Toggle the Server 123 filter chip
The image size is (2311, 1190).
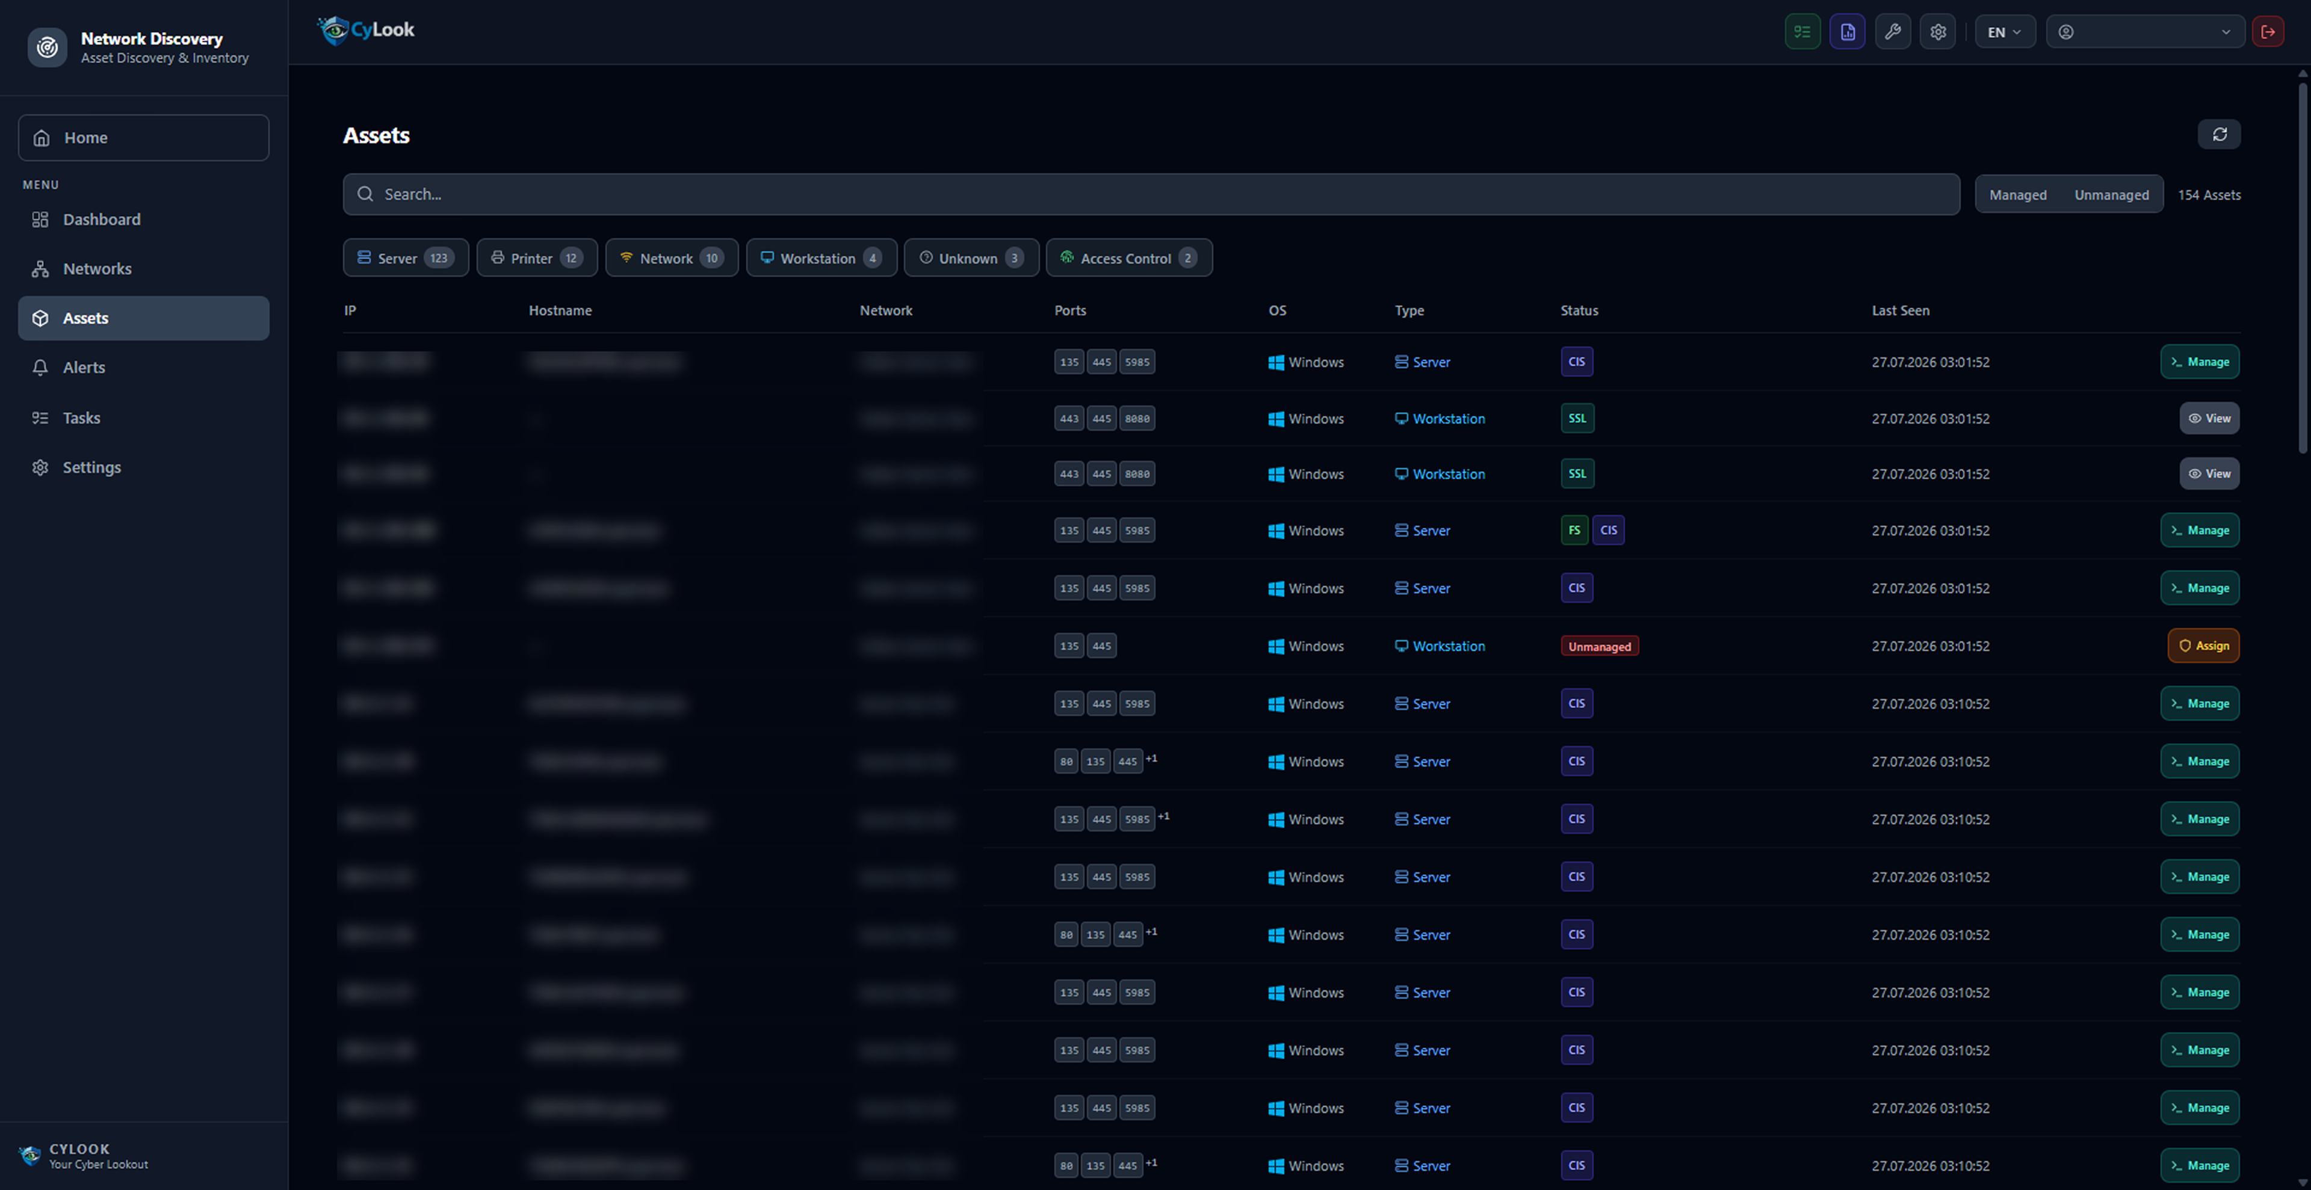406,257
